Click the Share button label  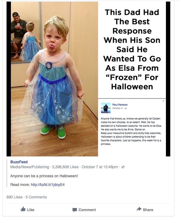pos(148,210)
